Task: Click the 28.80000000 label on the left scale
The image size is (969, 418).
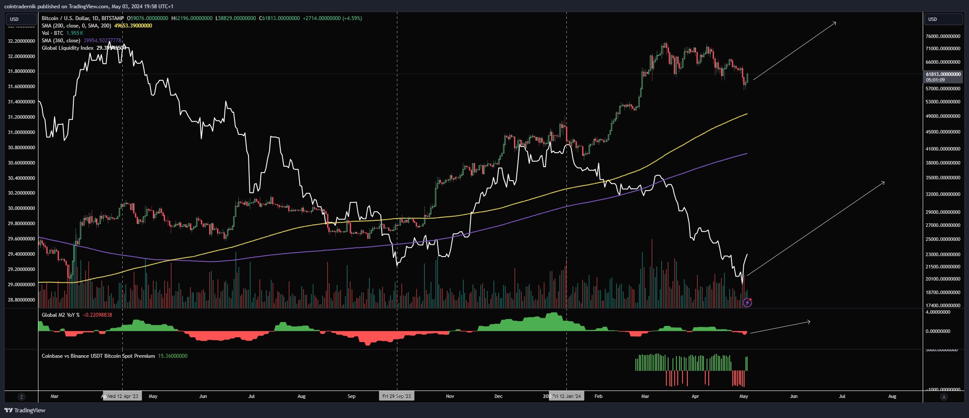Action: tap(21, 300)
